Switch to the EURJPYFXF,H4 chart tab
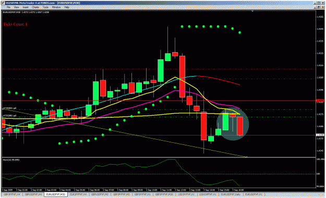326x198 pixels. pos(78,194)
